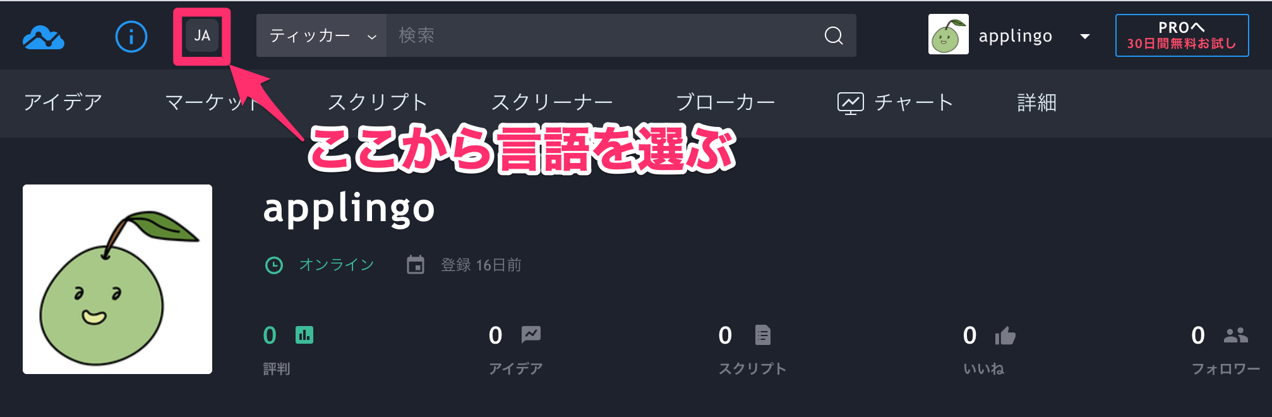Open the スクリプト menu item
Screen dimensions: 1272x417
click(x=378, y=102)
